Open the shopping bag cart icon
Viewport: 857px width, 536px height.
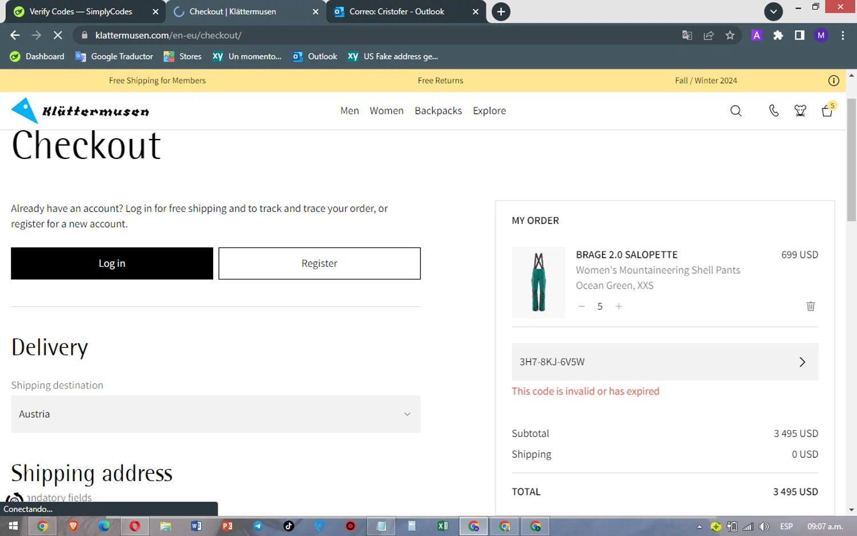point(827,110)
